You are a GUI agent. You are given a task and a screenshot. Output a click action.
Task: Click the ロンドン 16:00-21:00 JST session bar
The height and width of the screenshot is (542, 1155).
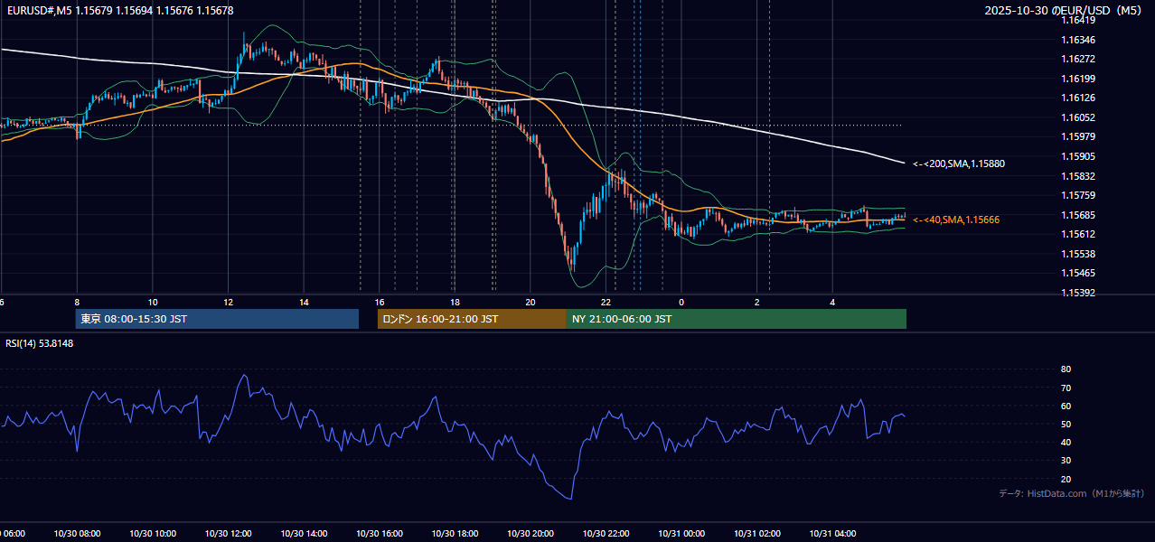(x=472, y=319)
